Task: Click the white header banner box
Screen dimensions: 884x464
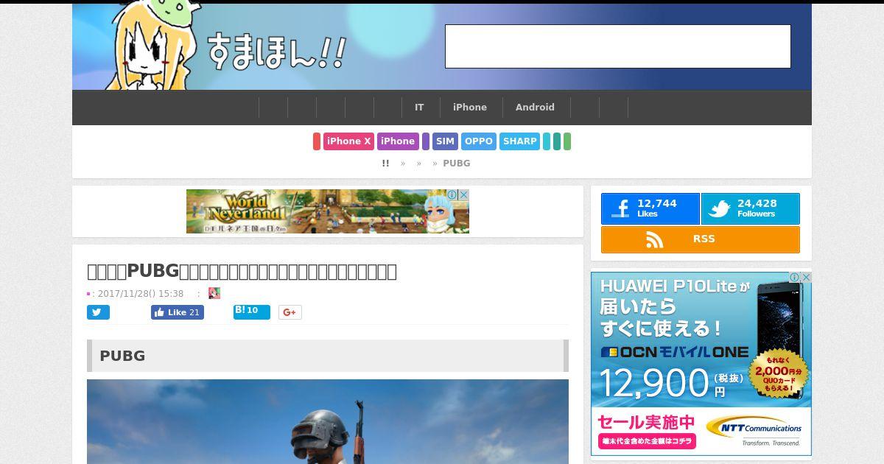Action: (617, 46)
